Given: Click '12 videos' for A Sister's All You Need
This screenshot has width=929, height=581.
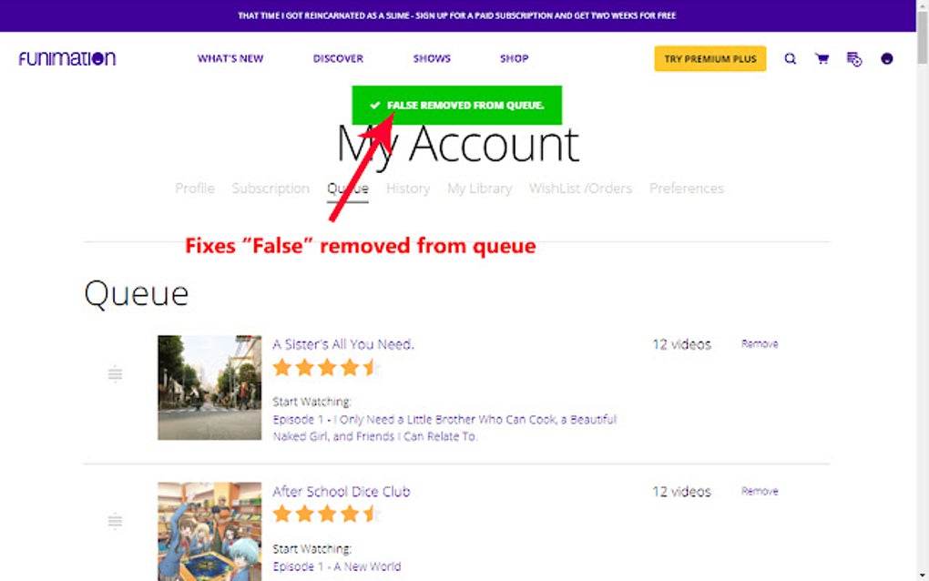Looking at the screenshot, I should (681, 344).
